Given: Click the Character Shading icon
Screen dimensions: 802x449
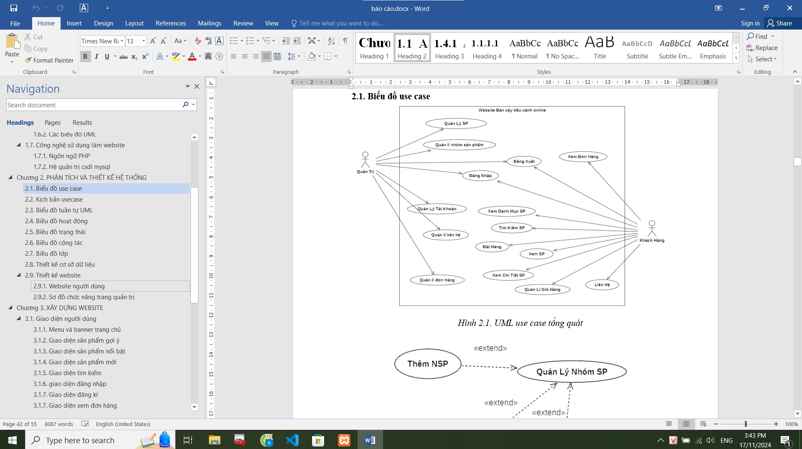Looking at the screenshot, I should point(208,56).
